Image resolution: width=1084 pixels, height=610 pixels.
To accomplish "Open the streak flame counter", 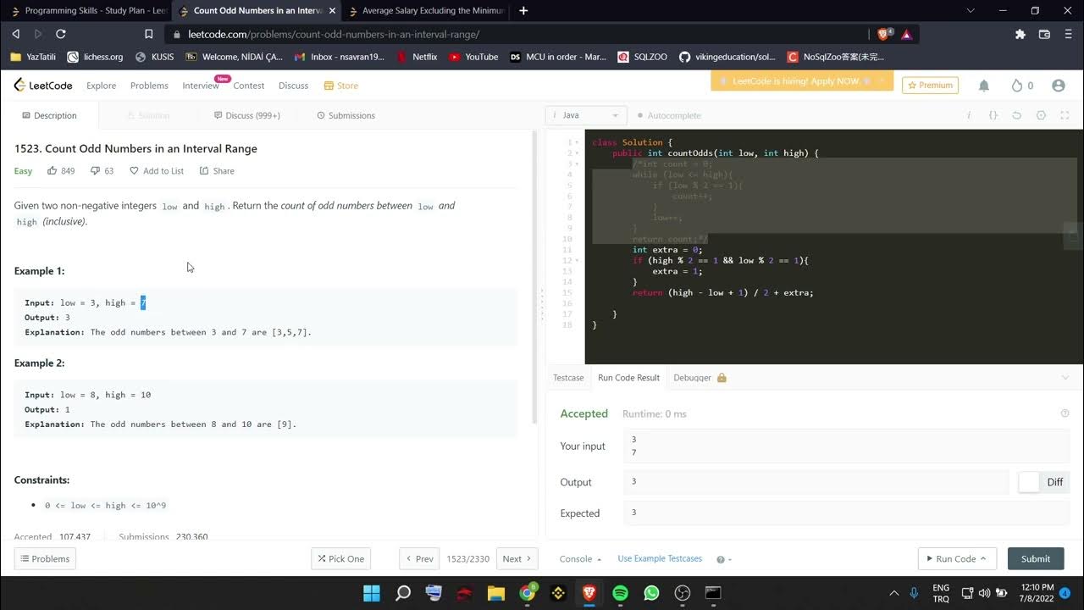I will click(x=1022, y=86).
